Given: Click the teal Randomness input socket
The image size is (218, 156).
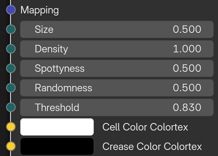Looking at the screenshot, I should point(11,88).
